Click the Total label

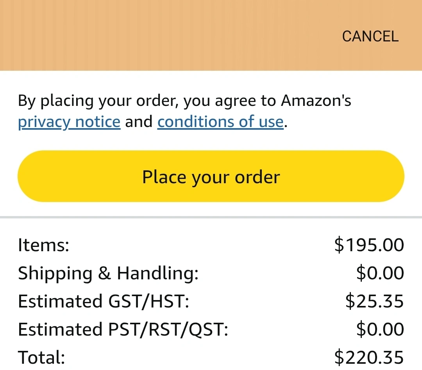pyautogui.click(x=41, y=357)
